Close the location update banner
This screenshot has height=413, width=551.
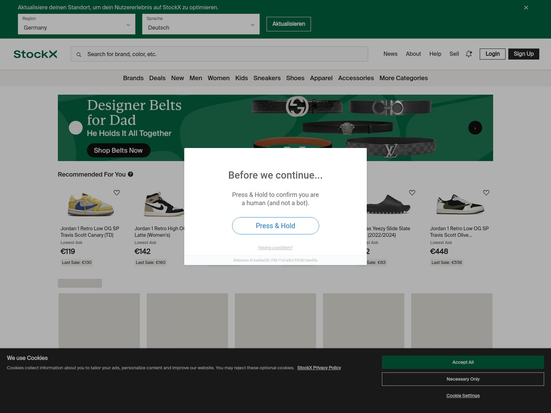(526, 8)
